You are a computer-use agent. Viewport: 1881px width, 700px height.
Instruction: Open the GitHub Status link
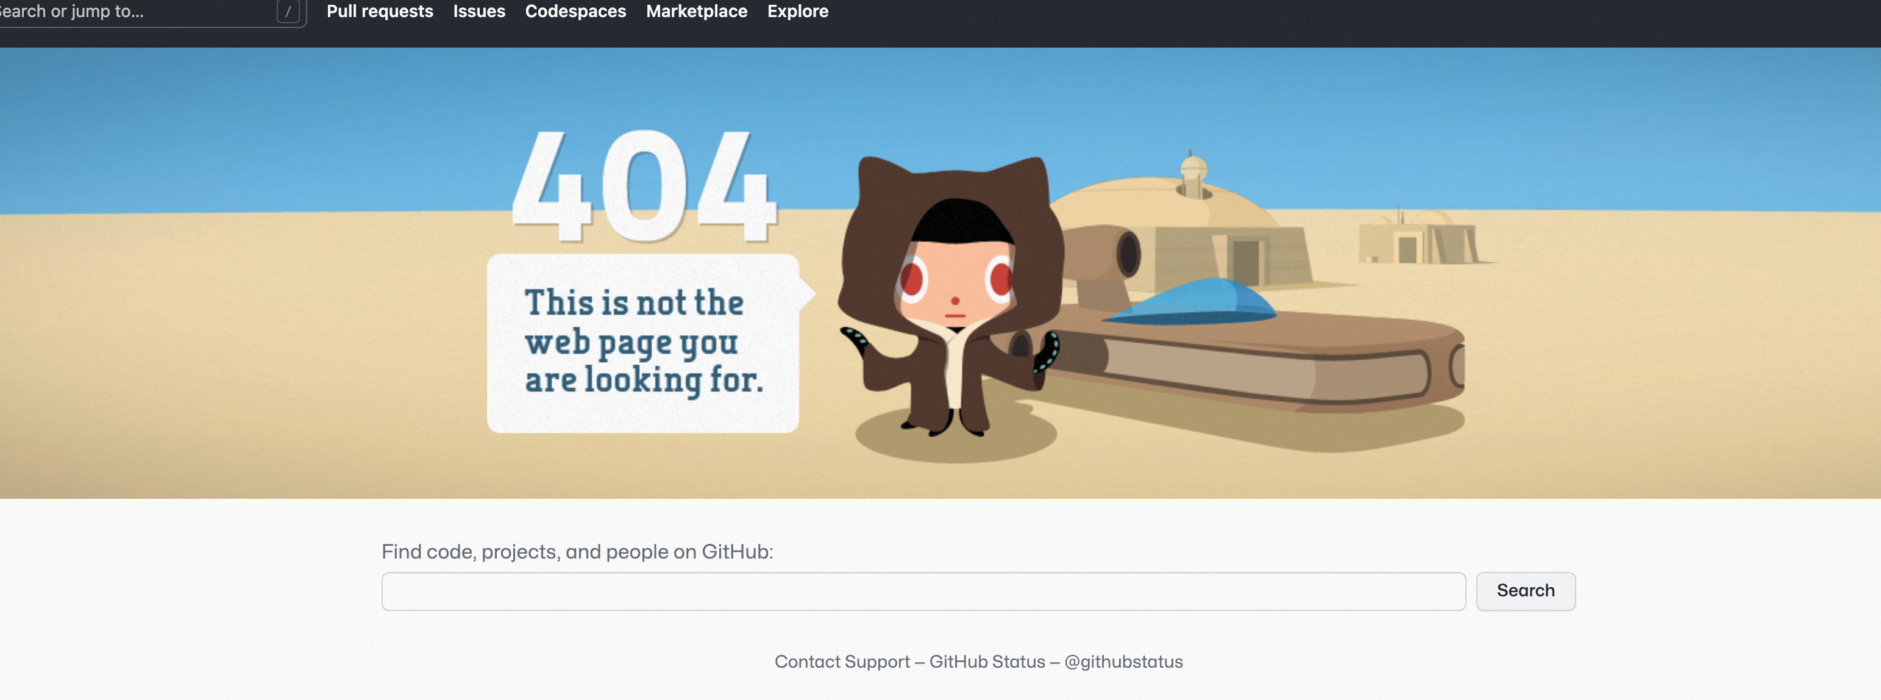[986, 661]
